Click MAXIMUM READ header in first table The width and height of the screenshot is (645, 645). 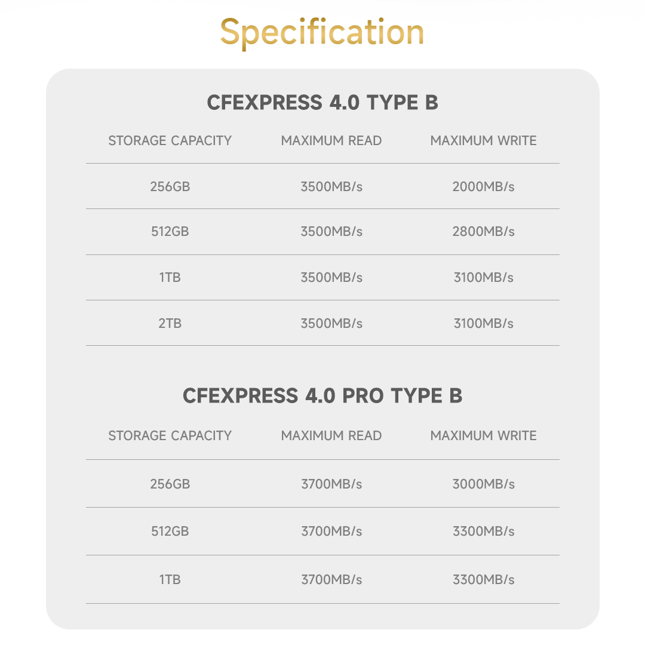tap(331, 141)
